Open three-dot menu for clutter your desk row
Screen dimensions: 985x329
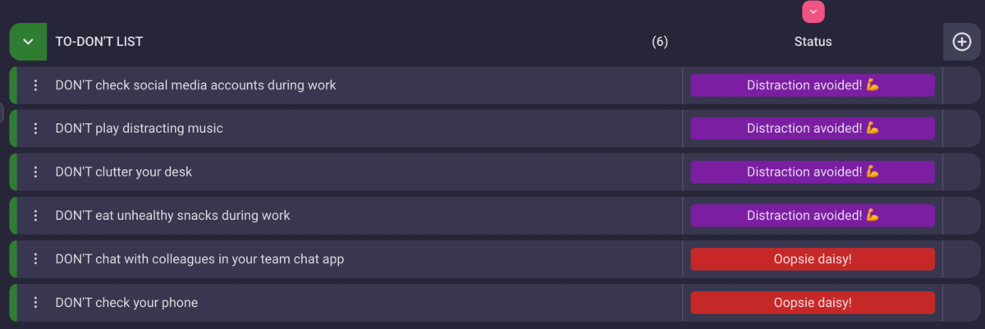pos(35,172)
